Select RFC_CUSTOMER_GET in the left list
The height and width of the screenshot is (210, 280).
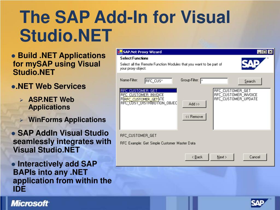click(148, 91)
